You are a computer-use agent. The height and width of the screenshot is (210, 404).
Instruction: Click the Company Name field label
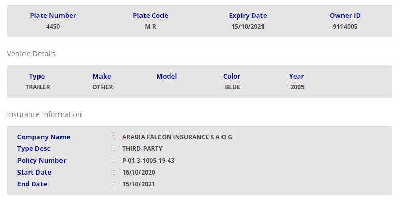(44, 137)
